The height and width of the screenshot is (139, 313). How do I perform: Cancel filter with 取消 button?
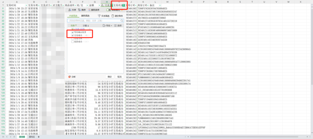click(x=119, y=76)
